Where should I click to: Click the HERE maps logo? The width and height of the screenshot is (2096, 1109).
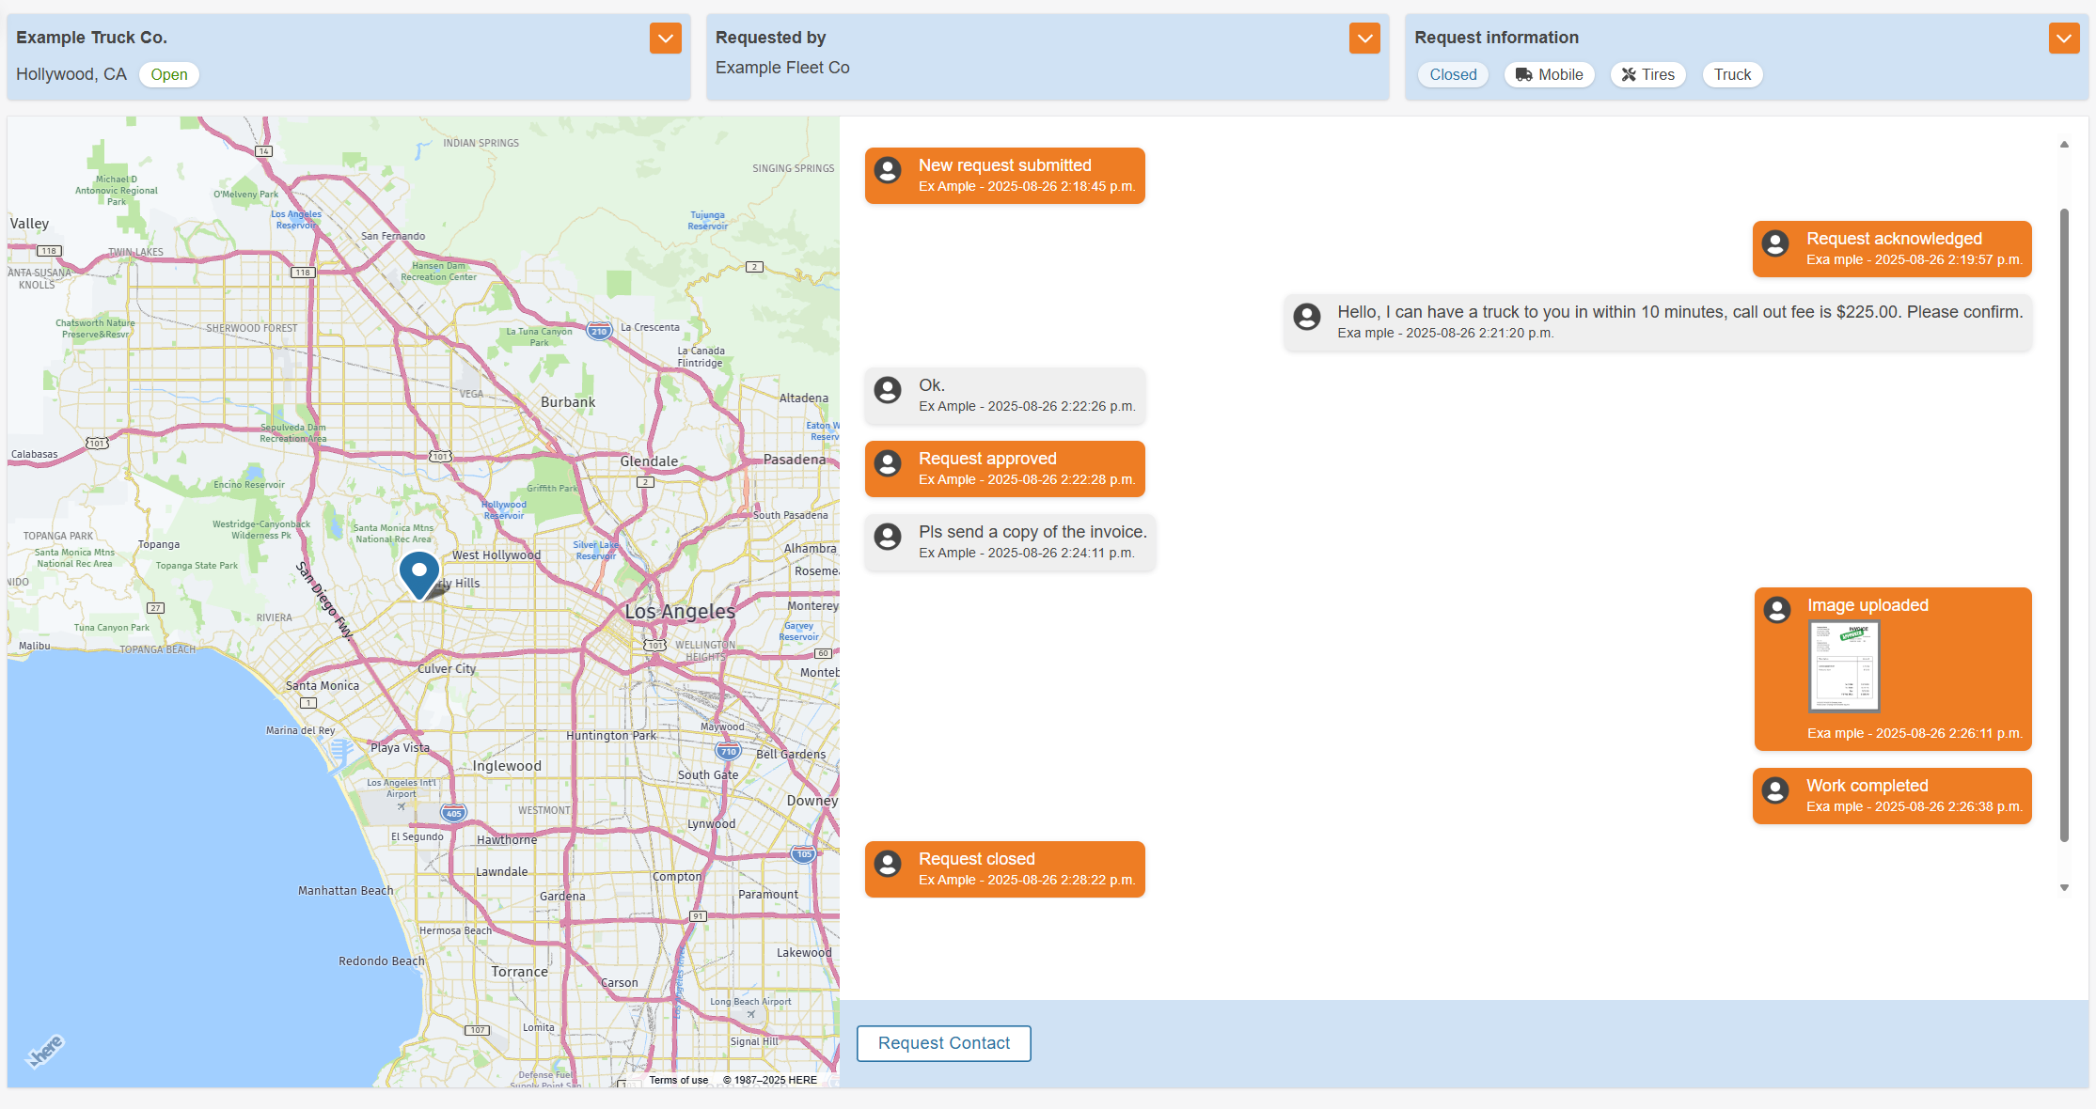pos(45,1051)
